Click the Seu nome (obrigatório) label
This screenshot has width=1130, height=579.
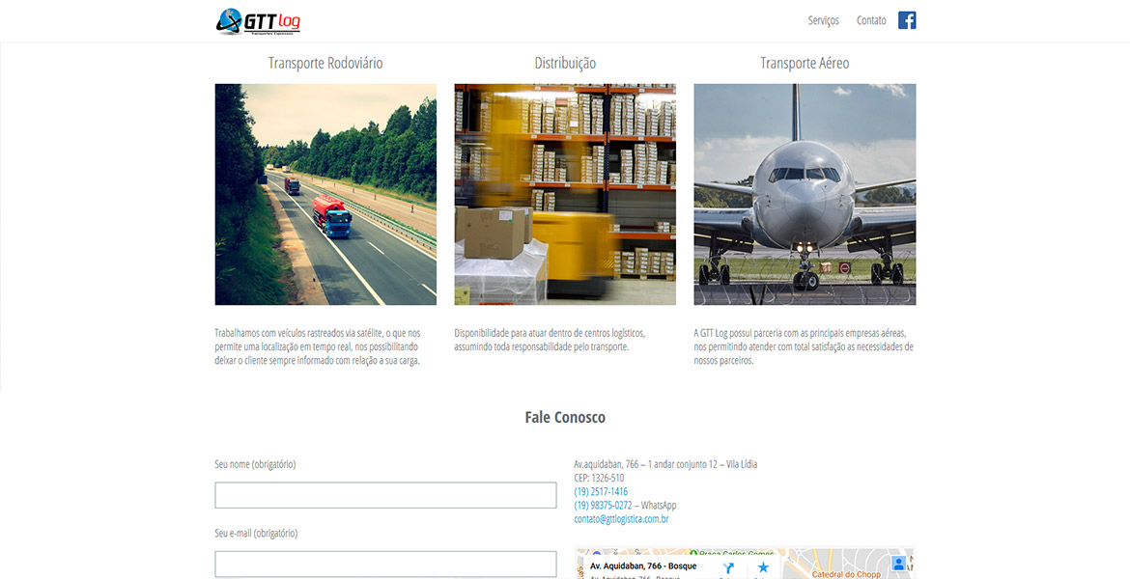tap(255, 464)
